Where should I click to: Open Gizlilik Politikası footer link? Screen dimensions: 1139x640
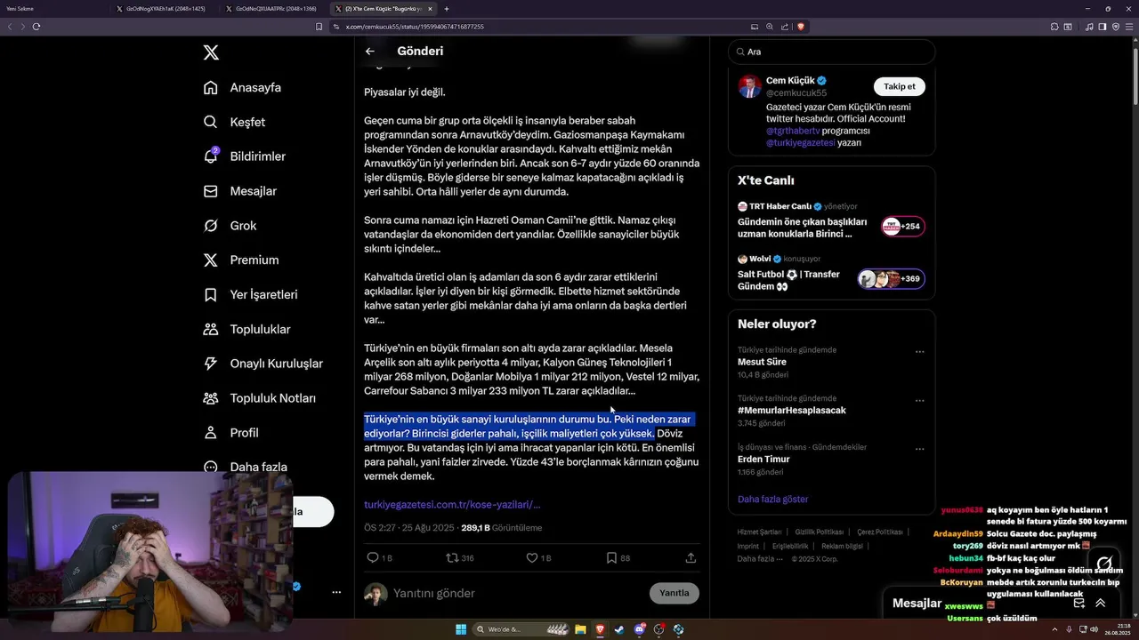(819, 532)
